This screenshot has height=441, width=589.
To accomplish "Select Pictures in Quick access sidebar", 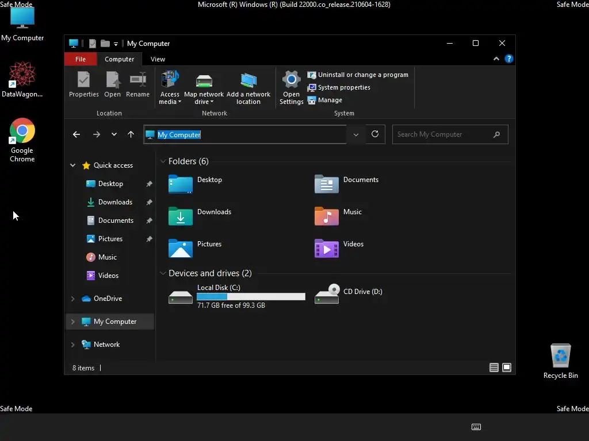I will coord(110,239).
